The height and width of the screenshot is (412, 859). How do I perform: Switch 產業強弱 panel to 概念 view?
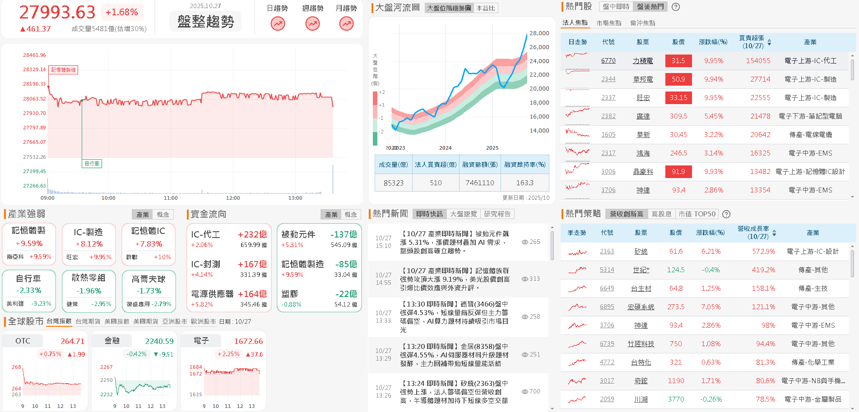pyautogui.click(x=163, y=214)
